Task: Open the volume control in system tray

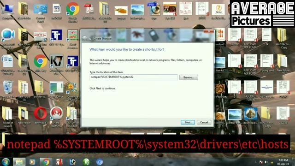Action: [x=266, y=162]
